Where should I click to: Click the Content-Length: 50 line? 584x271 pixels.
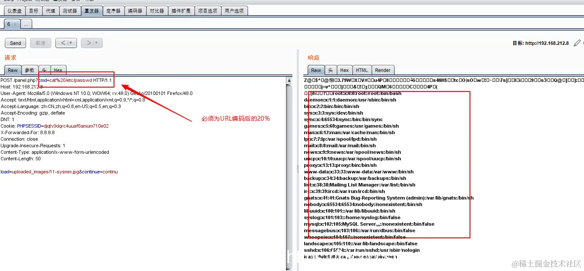point(21,159)
